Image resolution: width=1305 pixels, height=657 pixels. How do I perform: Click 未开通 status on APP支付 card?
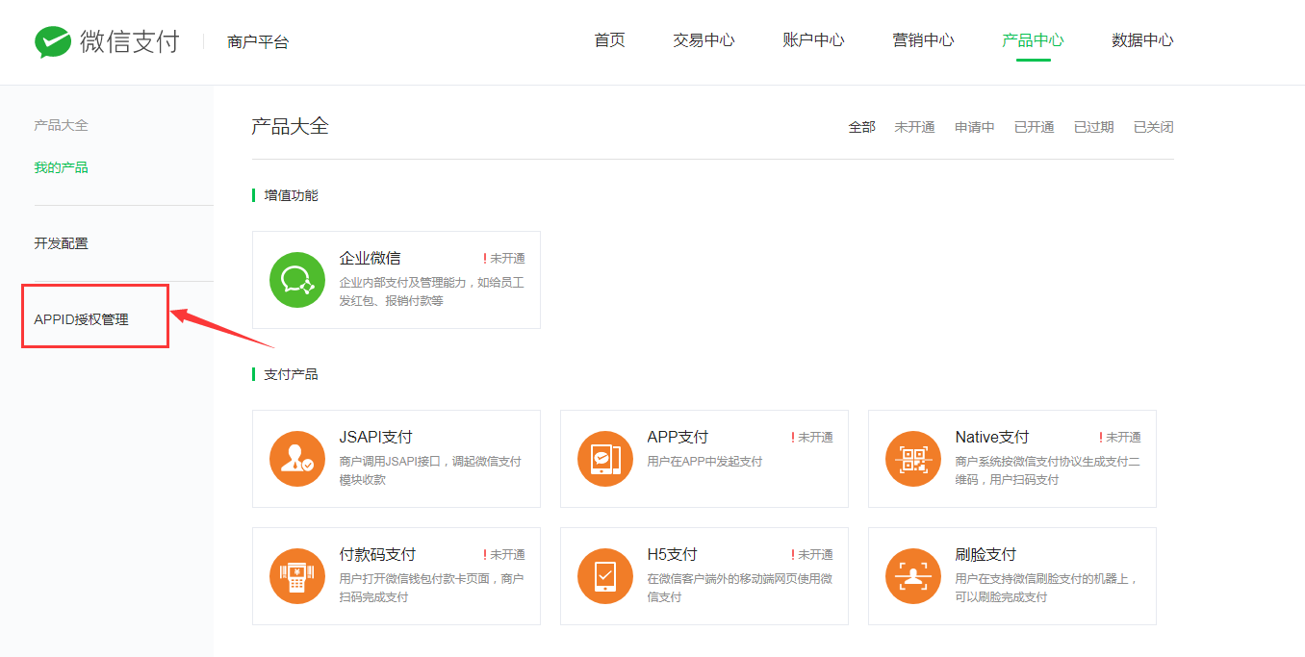[x=812, y=438]
